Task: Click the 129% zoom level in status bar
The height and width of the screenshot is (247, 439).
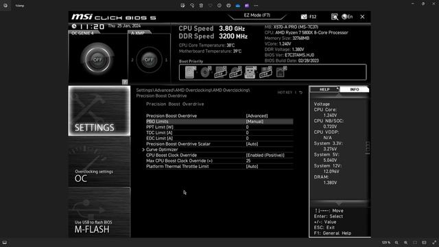Action: click(386, 242)
